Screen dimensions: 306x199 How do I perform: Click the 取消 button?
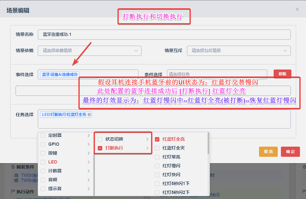click(268, 152)
